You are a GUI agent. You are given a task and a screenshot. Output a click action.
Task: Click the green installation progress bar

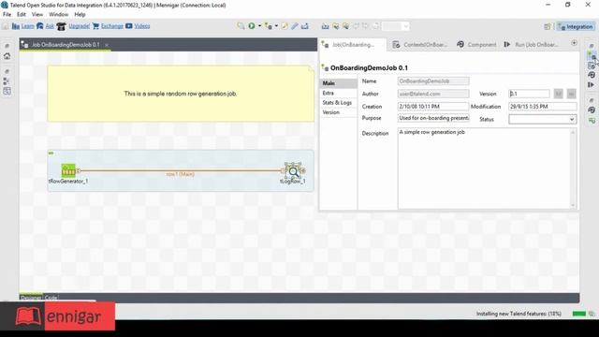tap(579, 314)
